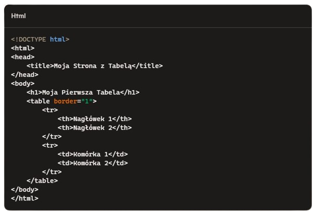
Task: Click the opening <body> tag
Action: 23,84
